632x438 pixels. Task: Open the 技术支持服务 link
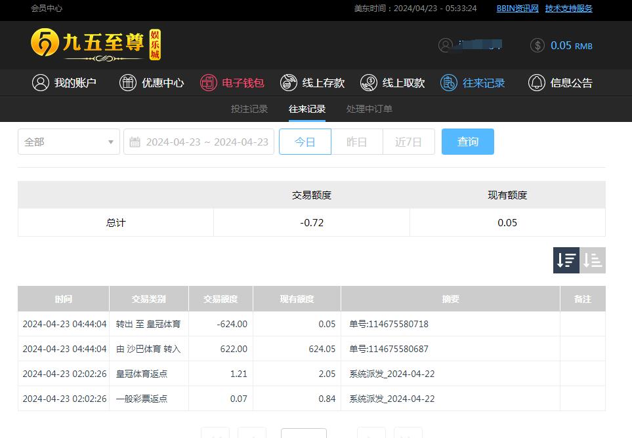click(x=568, y=9)
